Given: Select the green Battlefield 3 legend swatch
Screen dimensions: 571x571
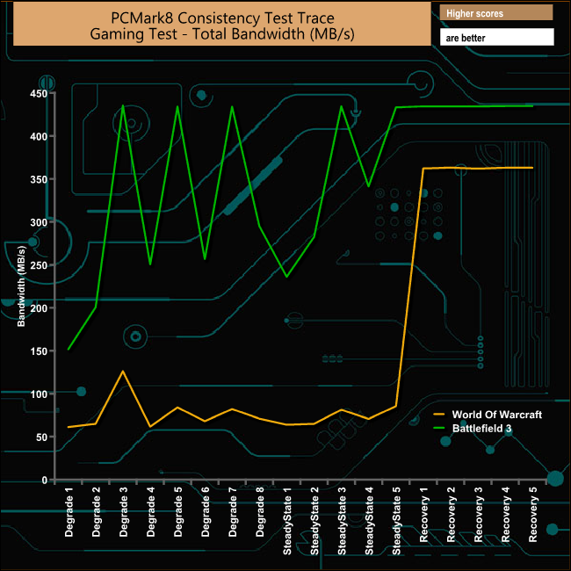Looking at the screenshot, I should 439,428.
